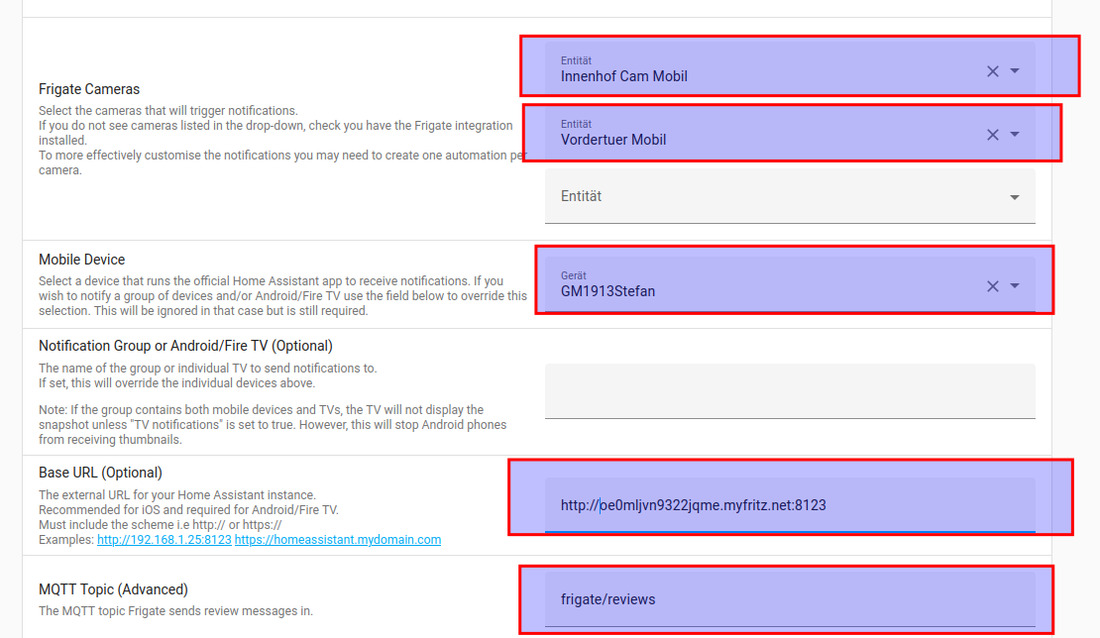Screen dimensions: 1100x638
Task: Open the http://192.168.1.25:8123 example link
Action: point(164,540)
